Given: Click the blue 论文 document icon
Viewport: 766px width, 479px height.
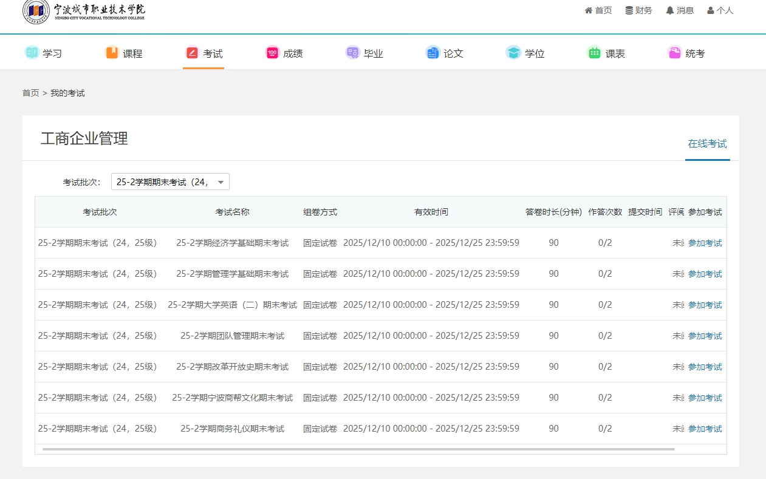Looking at the screenshot, I should pos(433,53).
